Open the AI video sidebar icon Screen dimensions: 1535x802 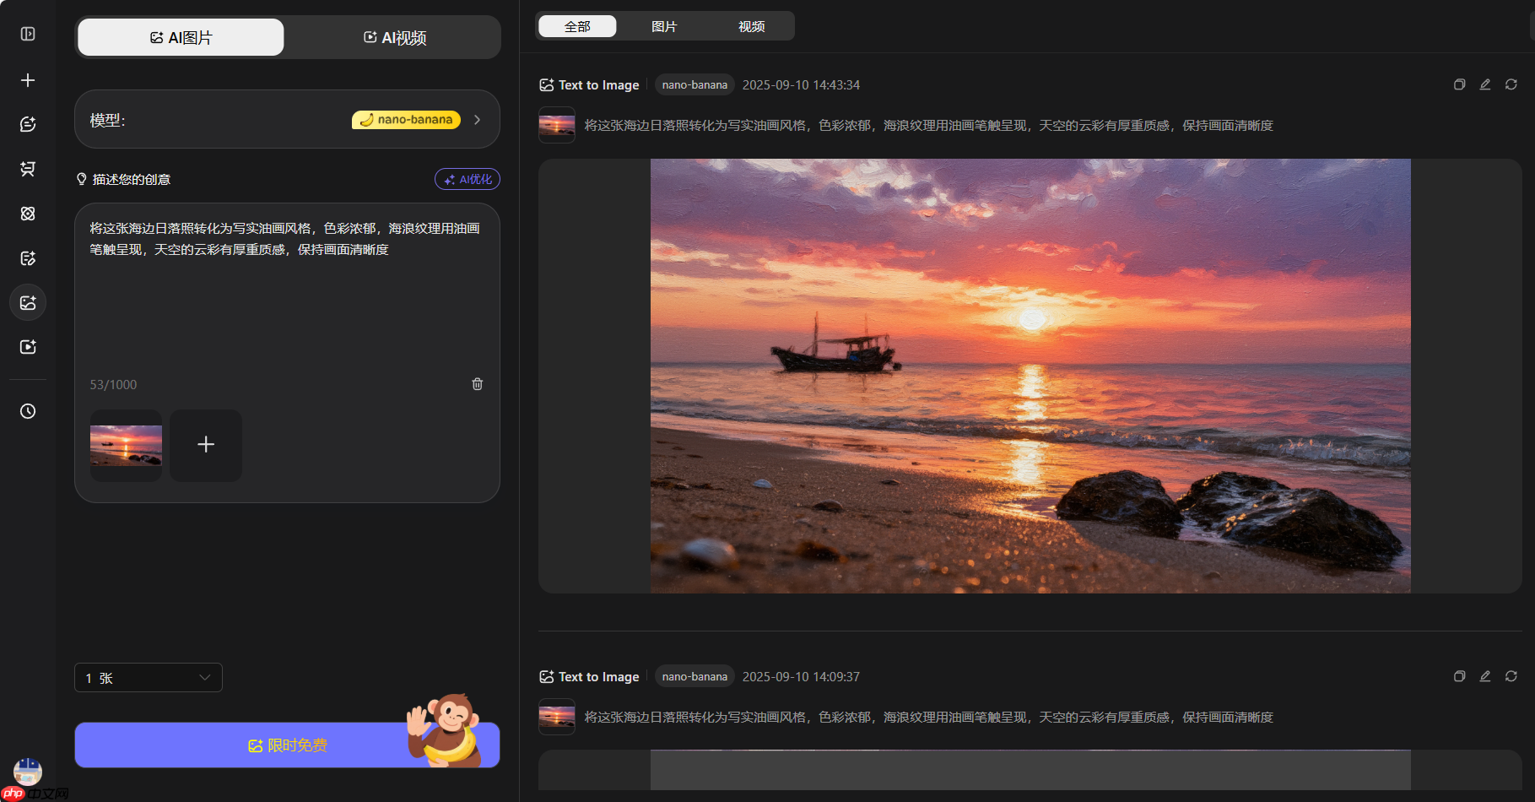(x=28, y=347)
